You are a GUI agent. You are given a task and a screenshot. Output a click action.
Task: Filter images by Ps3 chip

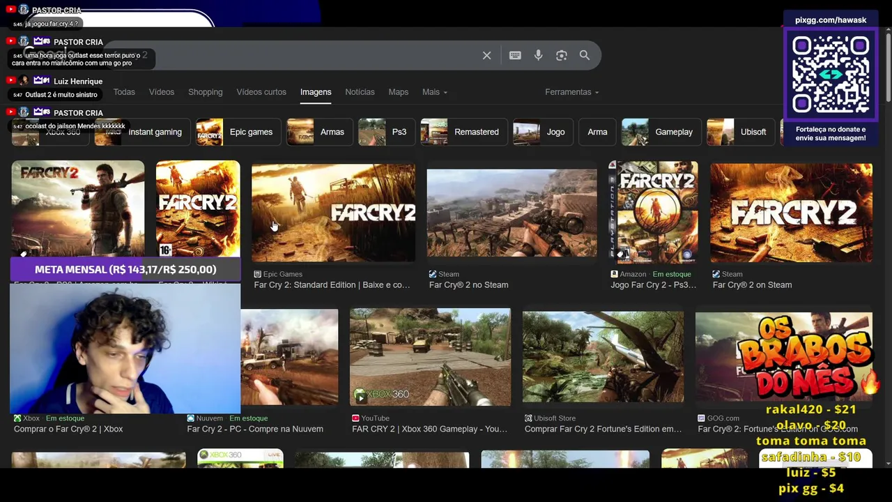coord(386,132)
